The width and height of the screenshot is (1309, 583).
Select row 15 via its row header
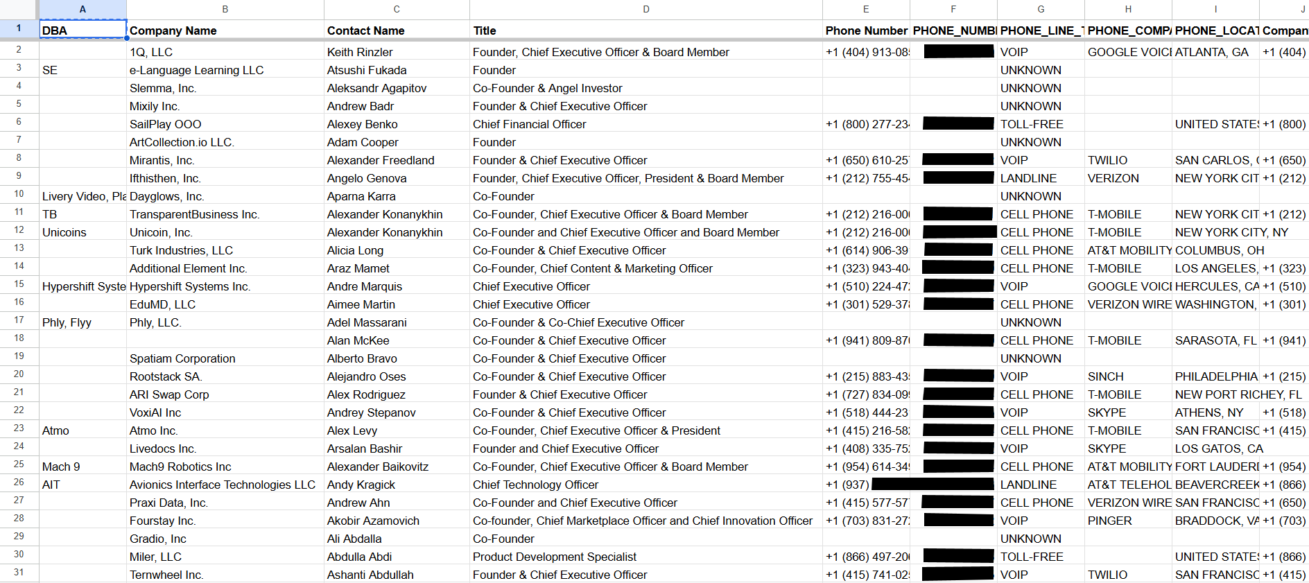click(x=19, y=284)
